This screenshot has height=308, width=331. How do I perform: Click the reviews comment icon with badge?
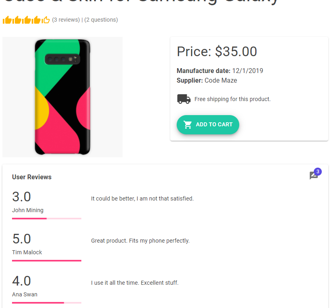pos(313,176)
